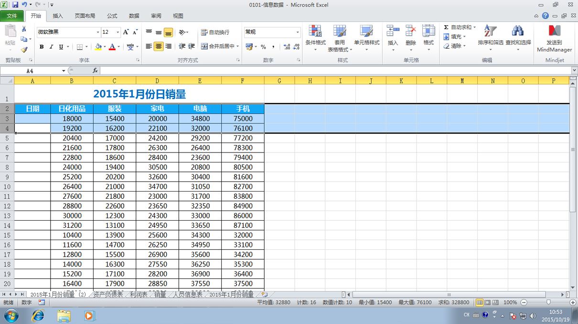The height and width of the screenshot is (324, 578).
Task: Open 排序和筛选 sort and filter
Action: pyautogui.click(x=491, y=38)
